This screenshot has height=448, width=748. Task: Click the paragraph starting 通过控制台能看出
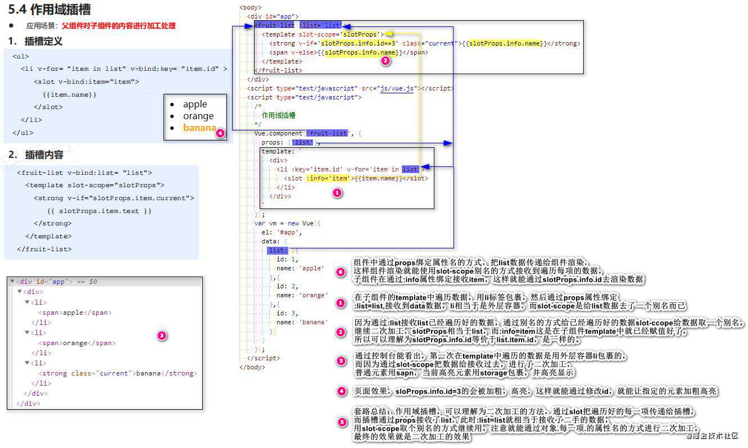pos(489,364)
